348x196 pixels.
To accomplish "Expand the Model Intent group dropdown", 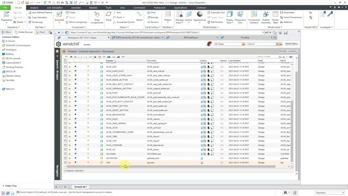I will point(275,27).
